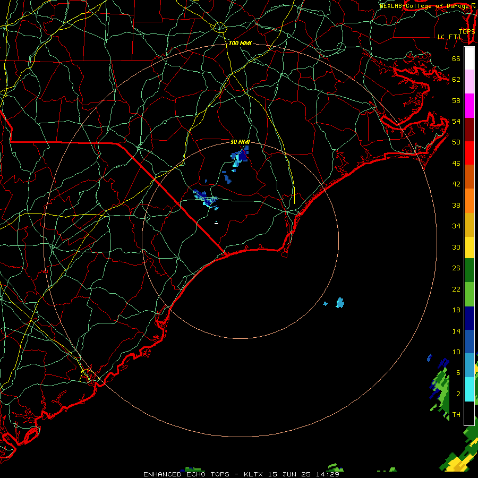Click the '15 JUN 25' date text
This screenshot has height=478, width=478.
point(289,474)
